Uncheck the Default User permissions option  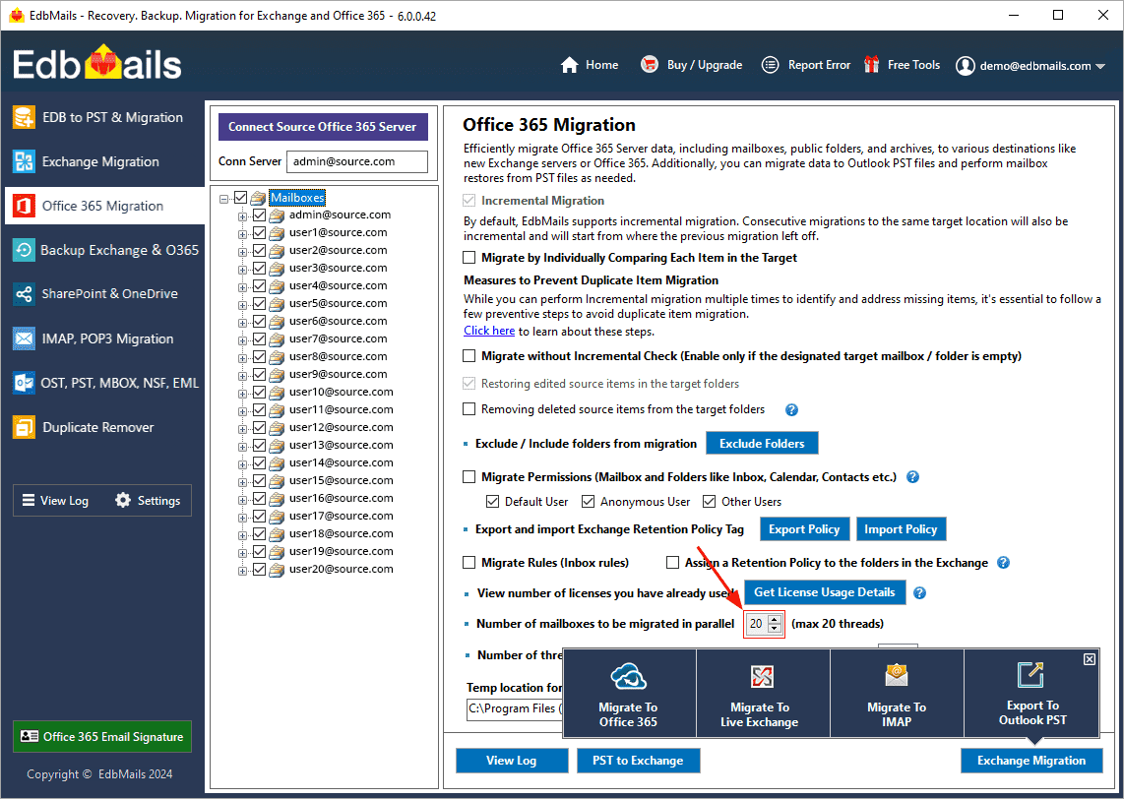click(492, 501)
